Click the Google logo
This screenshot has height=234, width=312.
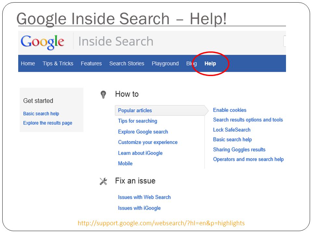pos(42,42)
